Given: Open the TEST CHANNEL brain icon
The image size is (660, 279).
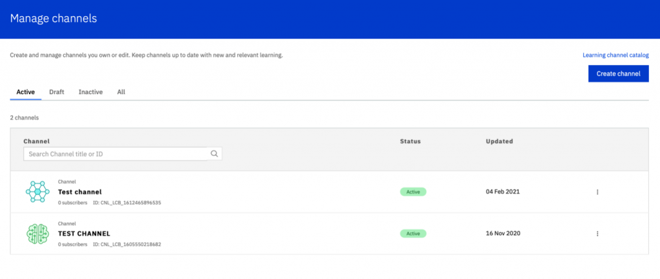Looking at the screenshot, I should point(37,233).
